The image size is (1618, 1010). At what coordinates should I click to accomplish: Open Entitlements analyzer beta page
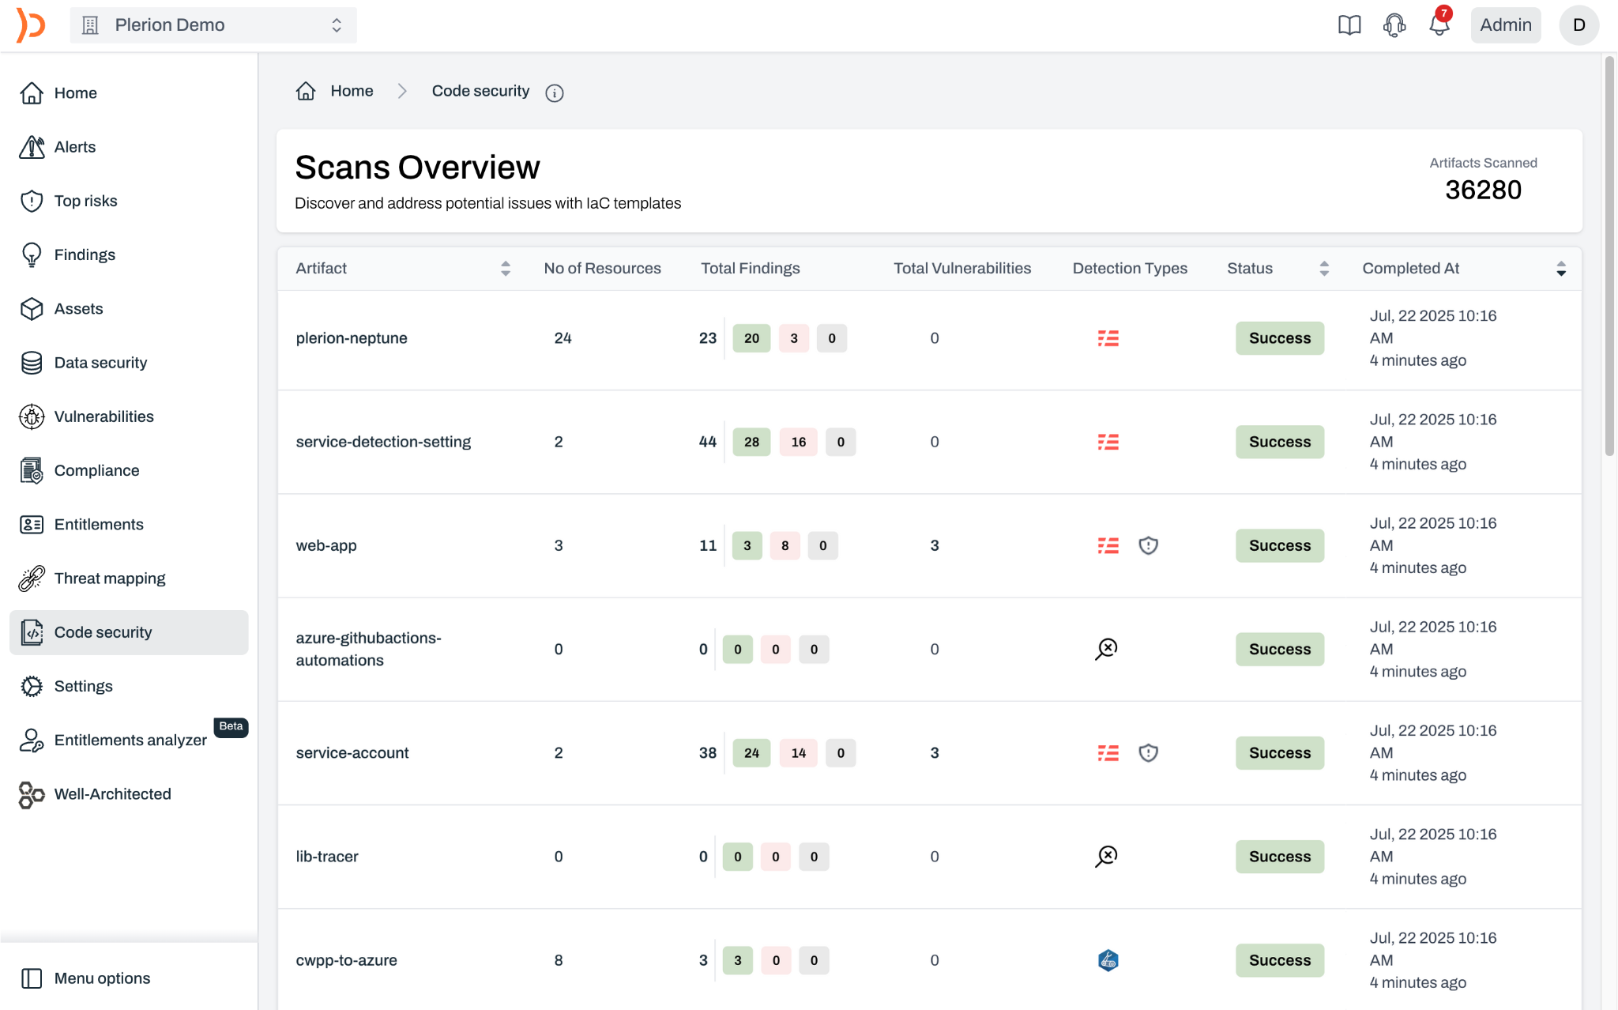129,741
